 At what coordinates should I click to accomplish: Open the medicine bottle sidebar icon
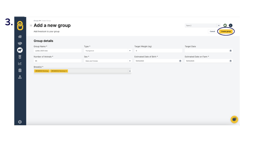tap(20, 57)
